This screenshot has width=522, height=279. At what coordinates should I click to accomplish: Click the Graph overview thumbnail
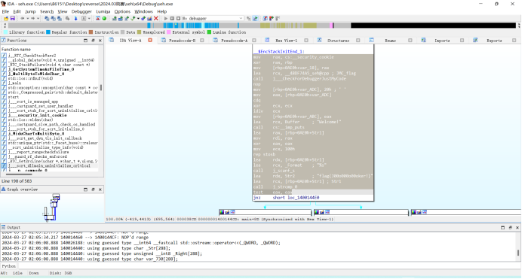[51, 208]
